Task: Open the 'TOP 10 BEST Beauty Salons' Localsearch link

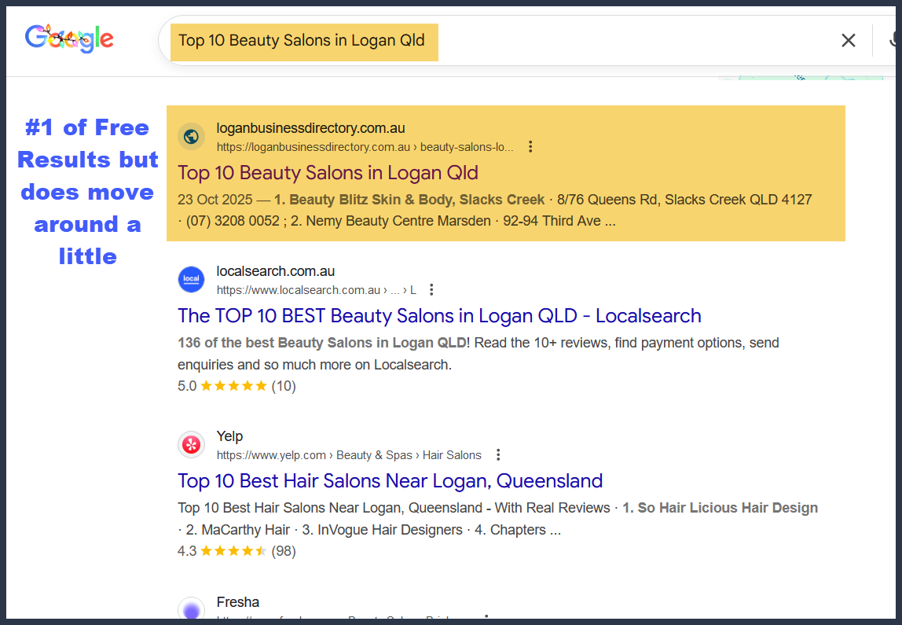Action: (x=439, y=316)
